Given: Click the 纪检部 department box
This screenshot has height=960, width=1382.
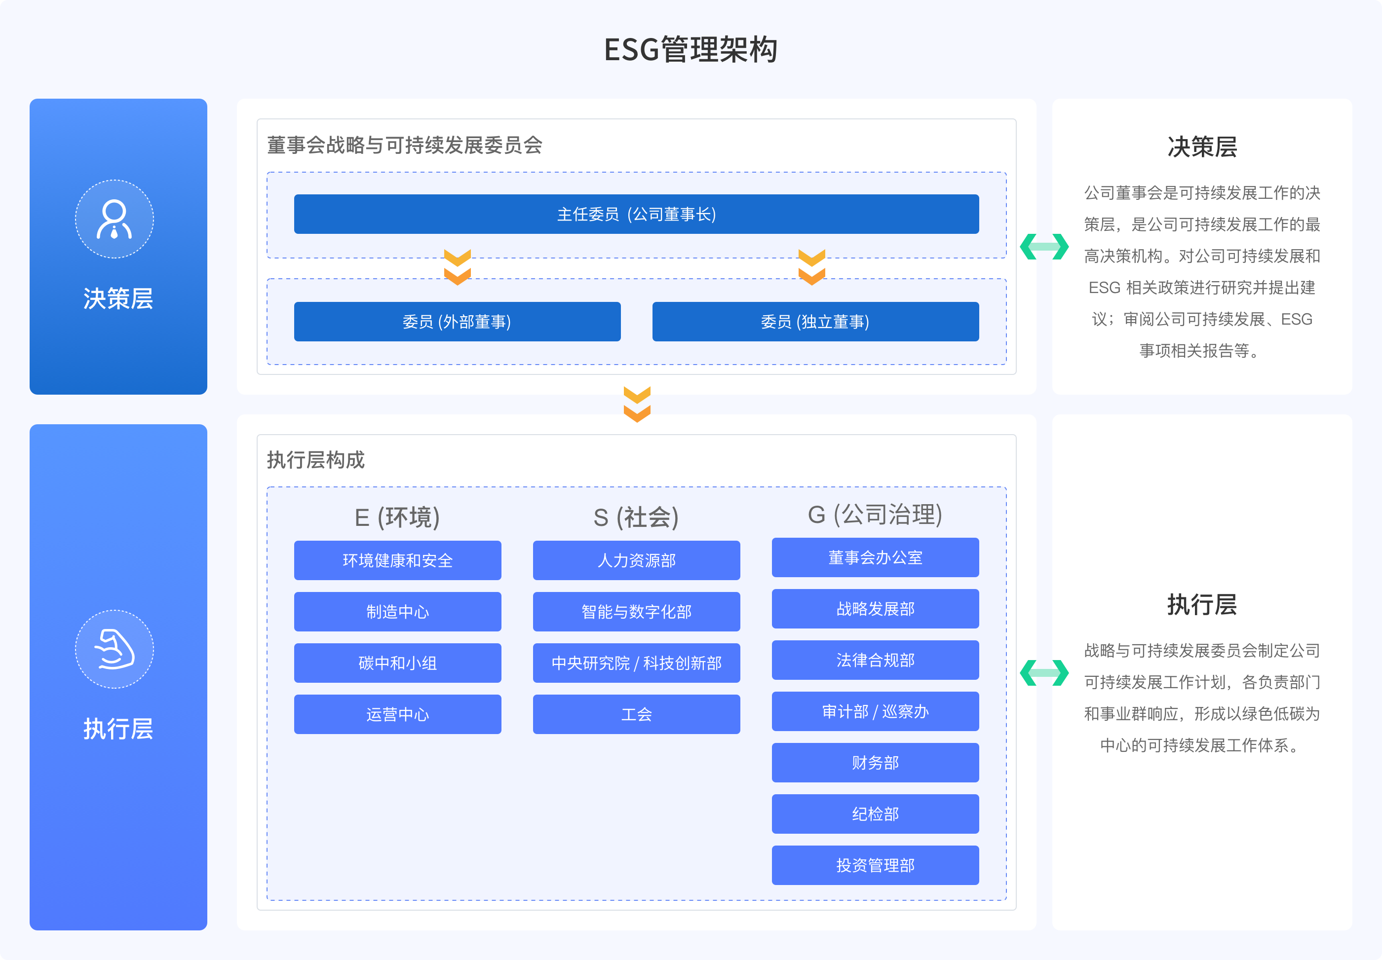Looking at the screenshot, I should (x=876, y=814).
